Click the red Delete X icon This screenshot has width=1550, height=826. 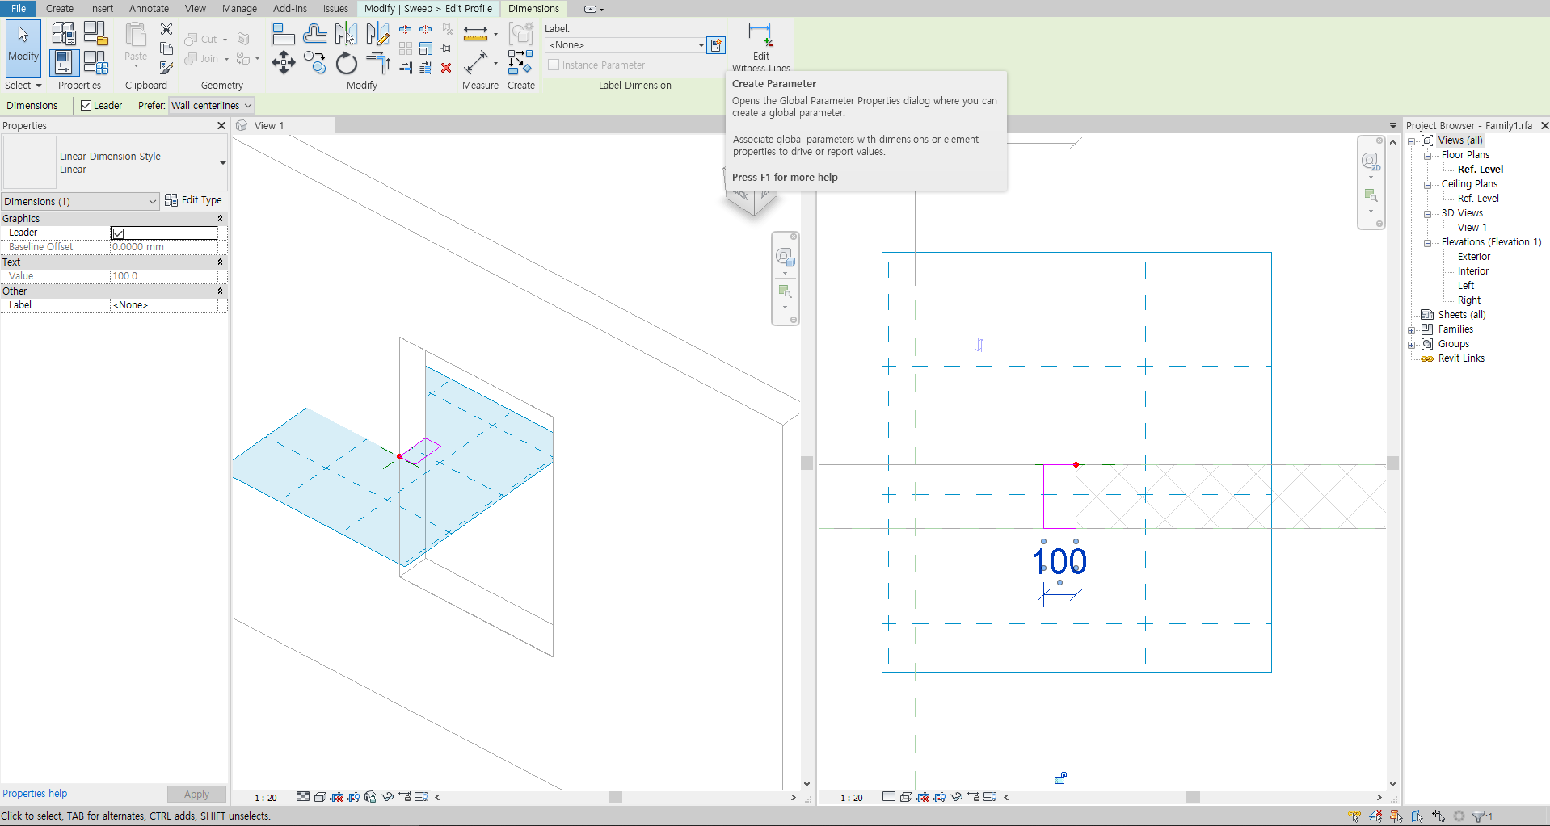(x=446, y=68)
